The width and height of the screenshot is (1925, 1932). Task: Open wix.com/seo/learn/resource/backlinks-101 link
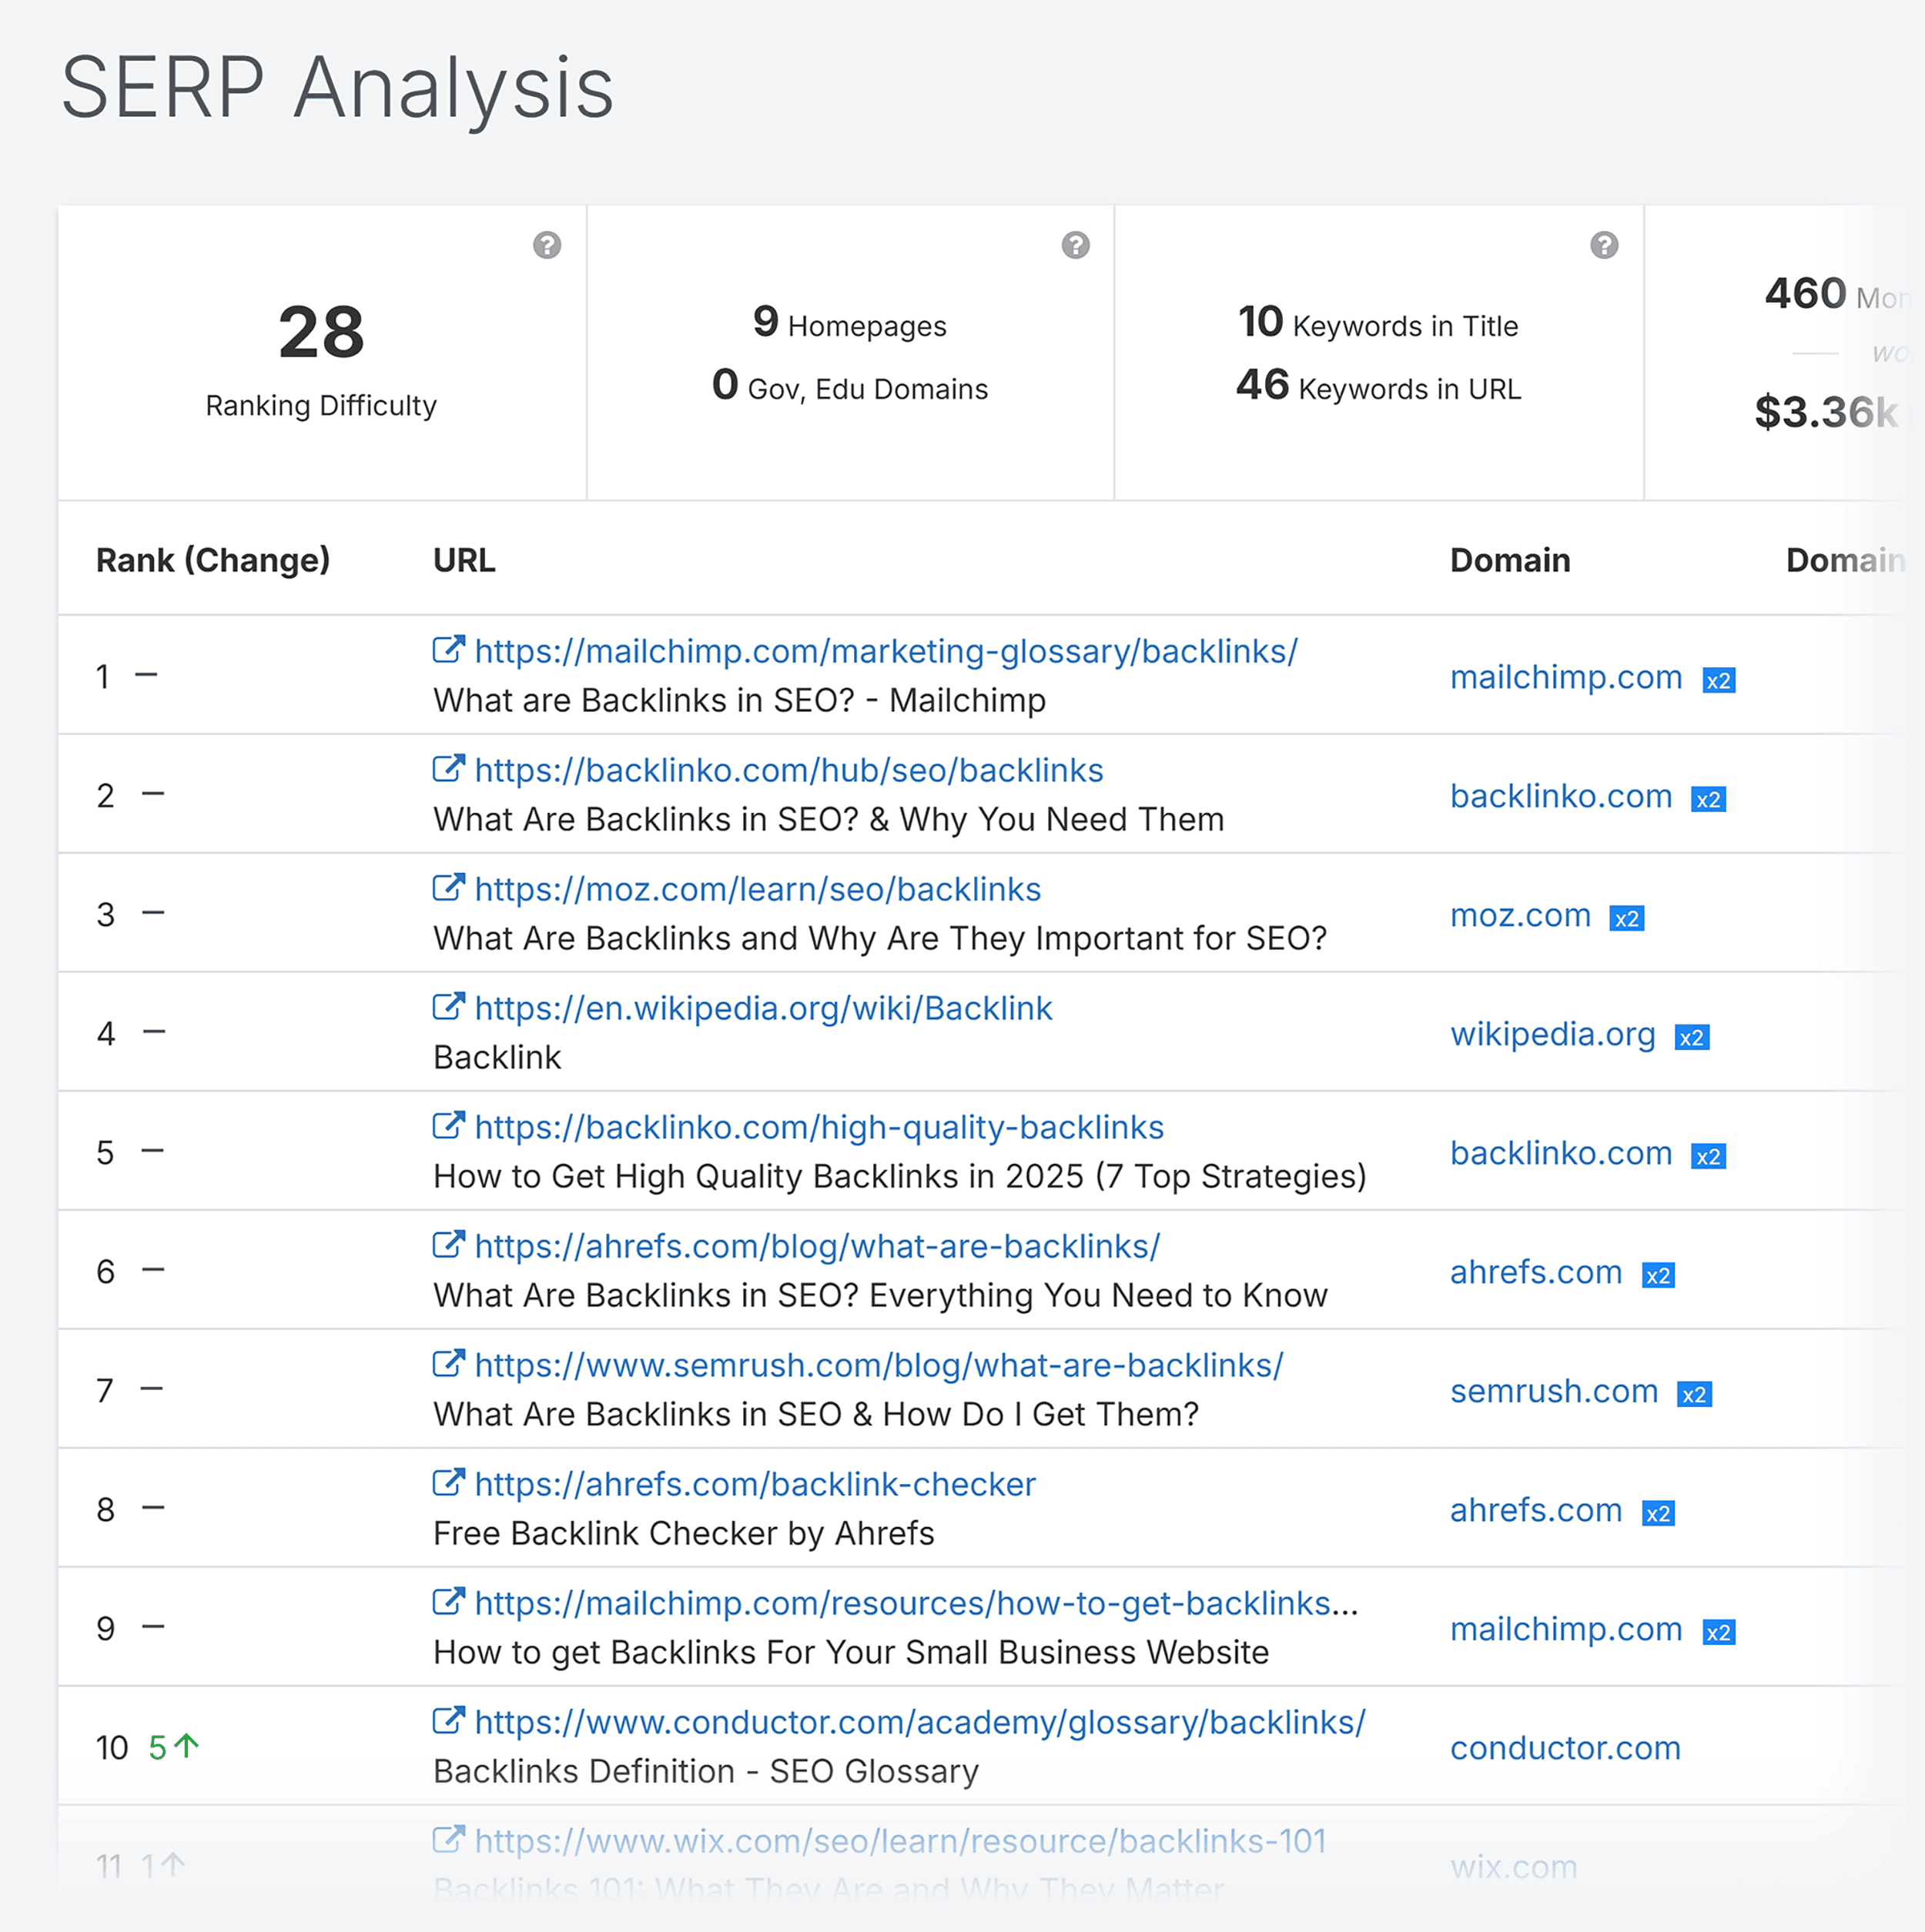click(x=900, y=1842)
